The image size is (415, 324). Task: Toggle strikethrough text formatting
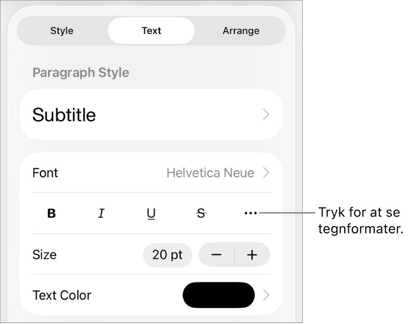pyautogui.click(x=201, y=214)
